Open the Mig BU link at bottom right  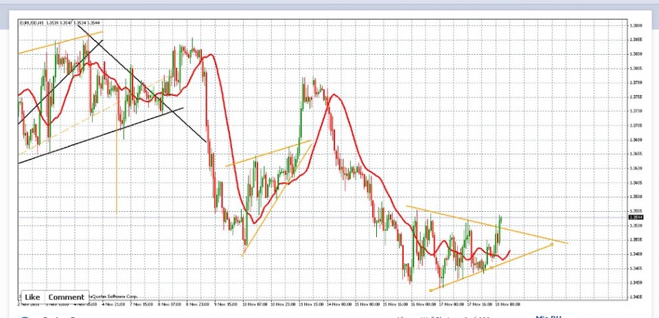click(x=549, y=316)
